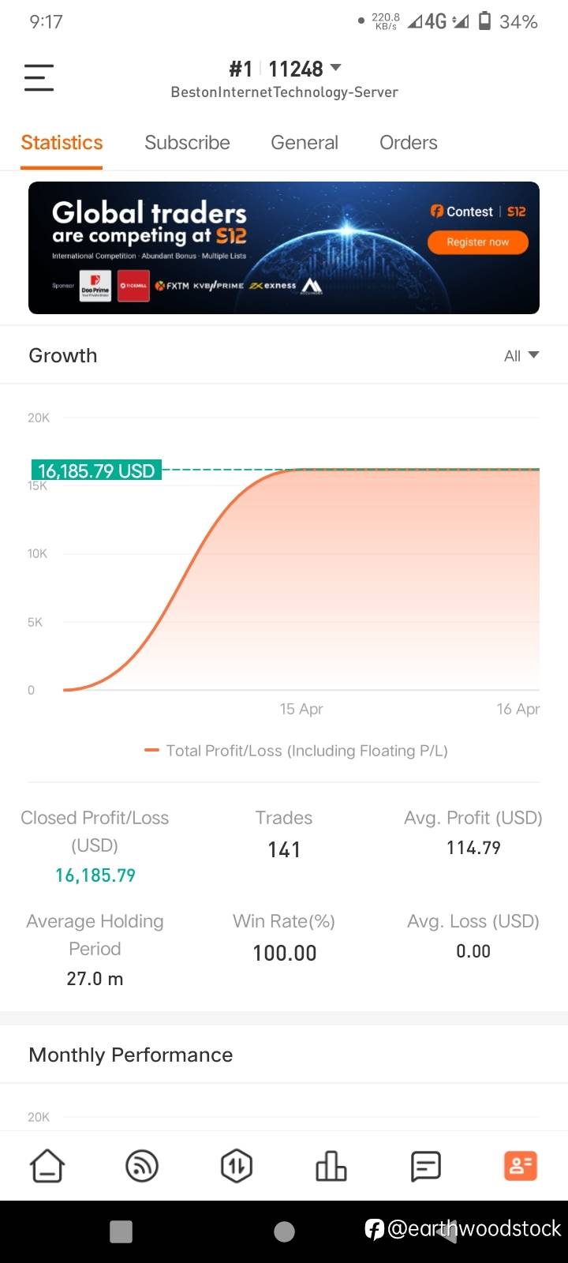This screenshot has height=1263, width=568.
Task: Tap the home icon in bottom bar
Action: tap(47, 1165)
